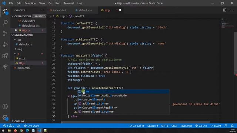
Task: Click the js breadcrumb segment
Action: click(51, 16)
